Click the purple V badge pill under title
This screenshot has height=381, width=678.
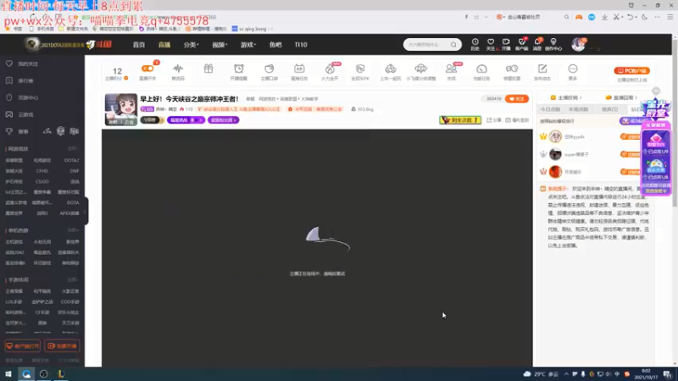(151, 120)
